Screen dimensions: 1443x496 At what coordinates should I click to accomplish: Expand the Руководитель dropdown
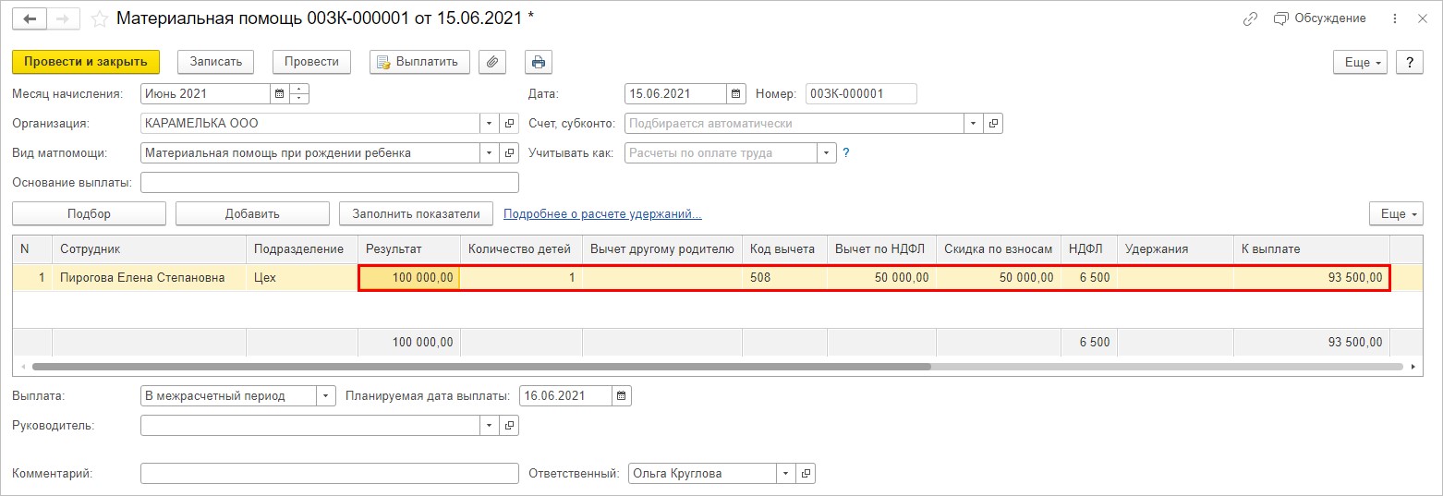[489, 426]
